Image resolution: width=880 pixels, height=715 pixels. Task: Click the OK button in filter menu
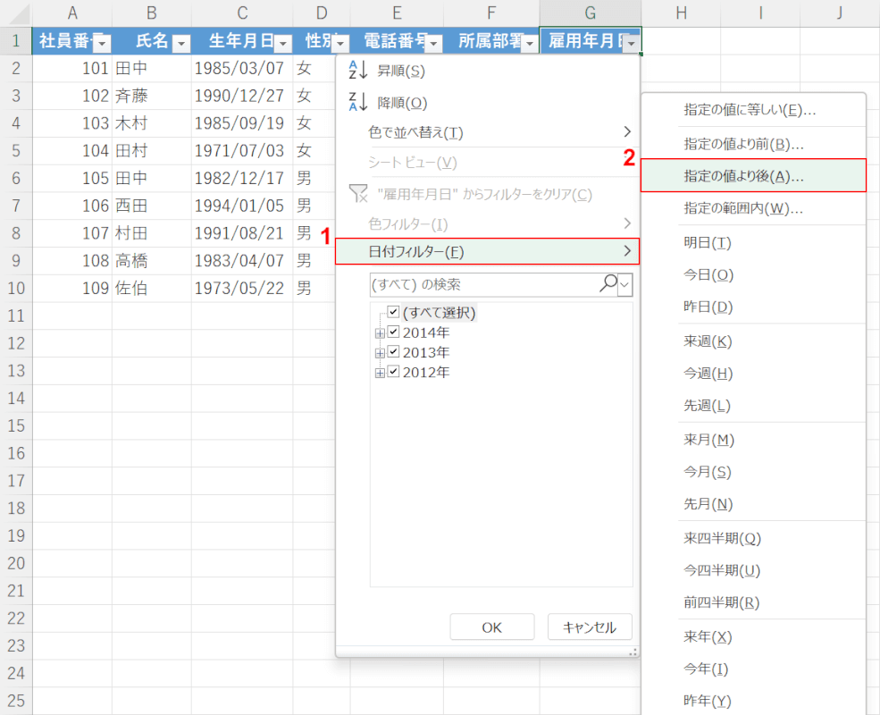pos(492,627)
